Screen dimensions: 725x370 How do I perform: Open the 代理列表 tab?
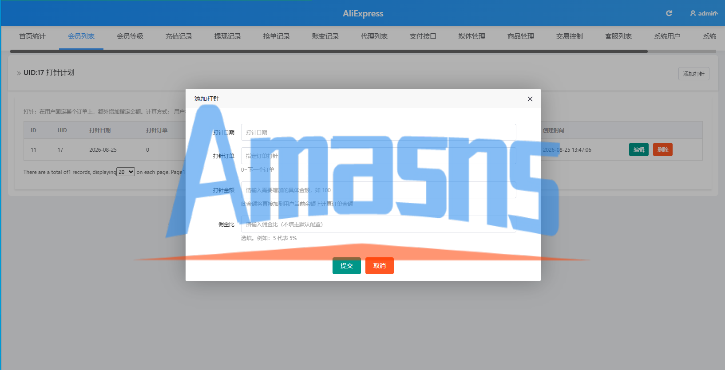374,36
